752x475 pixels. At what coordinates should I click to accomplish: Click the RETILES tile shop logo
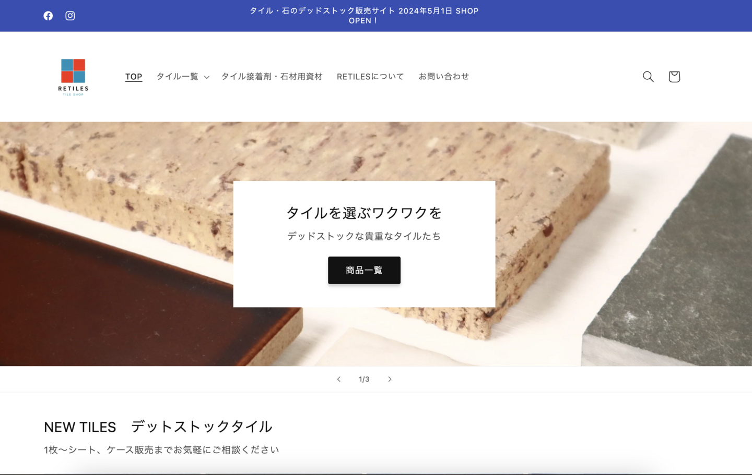[73, 77]
